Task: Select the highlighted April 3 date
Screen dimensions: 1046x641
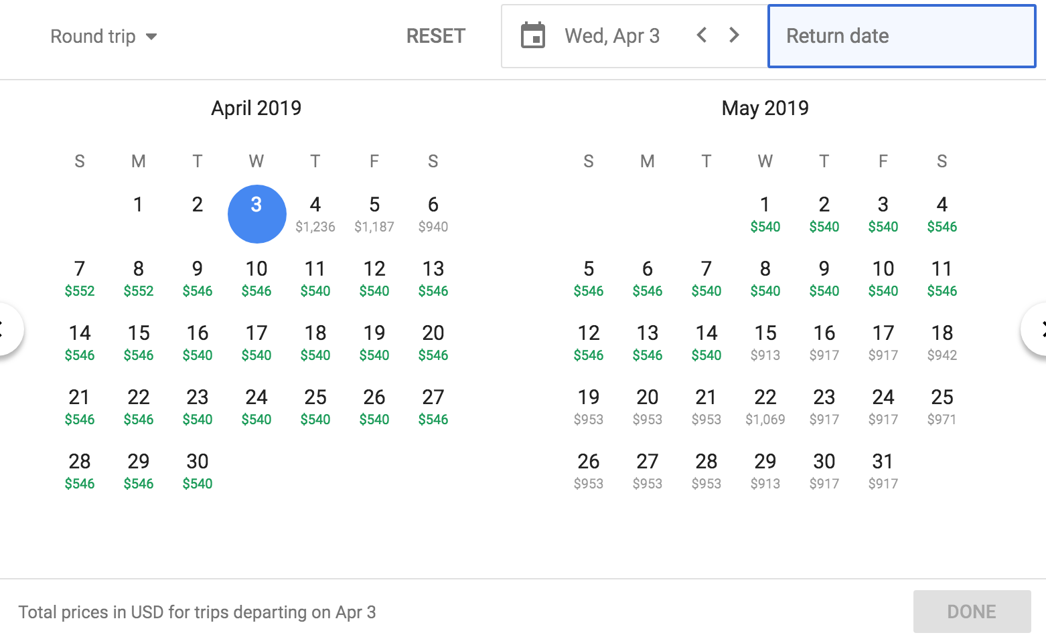Action: pos(256,213)
